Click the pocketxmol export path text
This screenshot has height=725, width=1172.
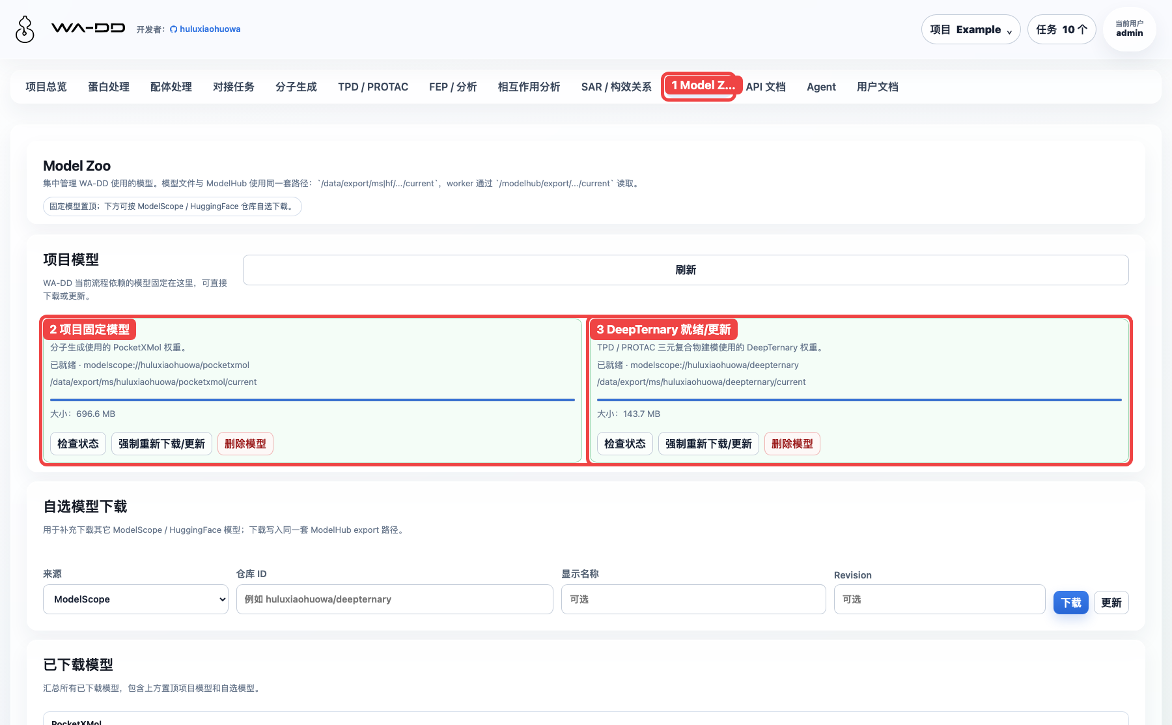pos(154,382)
